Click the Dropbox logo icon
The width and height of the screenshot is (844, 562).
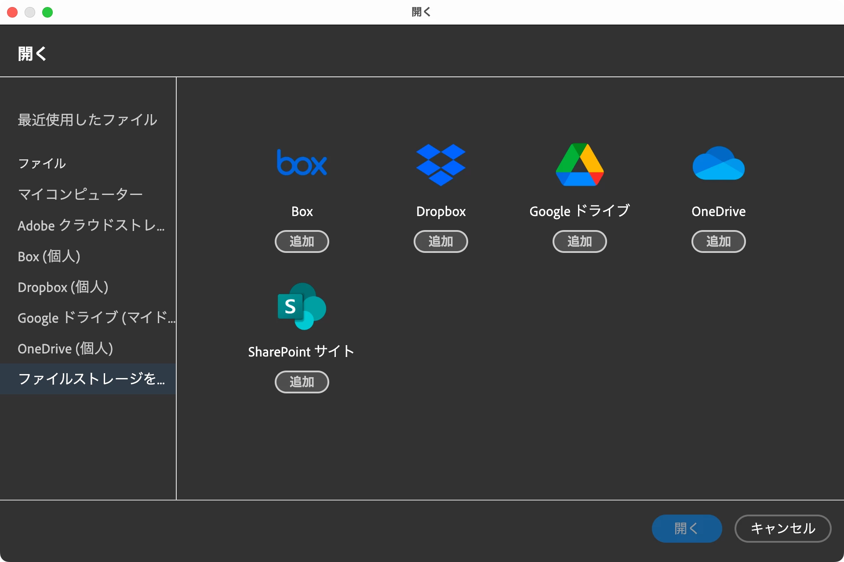pyautogui.click(x=440, y=165)
